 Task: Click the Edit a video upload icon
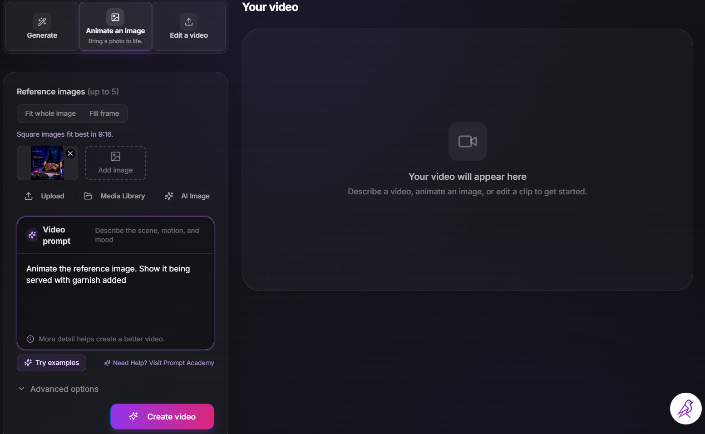coord(189,21)
